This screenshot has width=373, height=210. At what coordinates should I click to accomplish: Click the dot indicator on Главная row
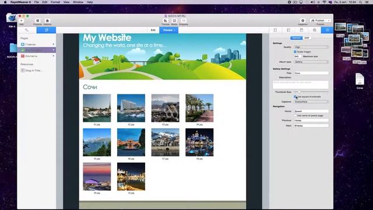tap(53, 44)
